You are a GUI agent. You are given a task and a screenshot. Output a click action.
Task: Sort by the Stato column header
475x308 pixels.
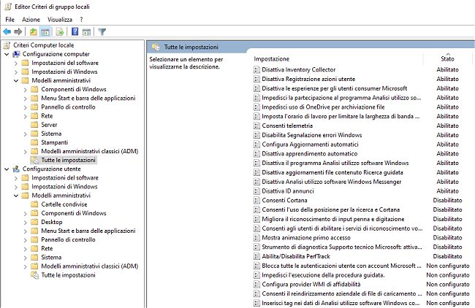[447, 59]
